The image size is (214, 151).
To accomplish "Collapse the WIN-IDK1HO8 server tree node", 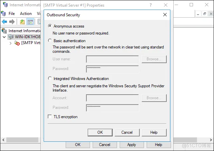I will 4,37.
